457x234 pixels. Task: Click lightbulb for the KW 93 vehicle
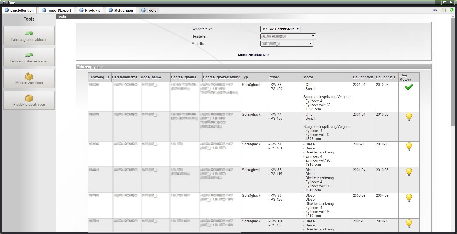(409, 198)
